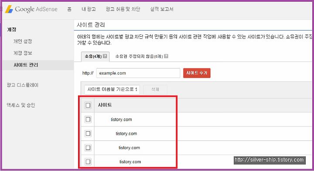Open 계정 정보 in sidebar
The image size is (314, 171).
pos(23,53)
